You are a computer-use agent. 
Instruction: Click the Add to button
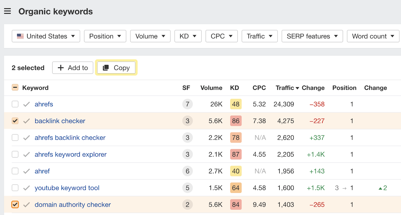click(x=73, y=68)
